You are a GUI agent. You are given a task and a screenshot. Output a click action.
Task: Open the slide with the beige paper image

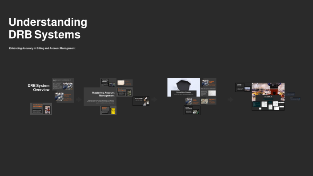[x=125, y=83]
